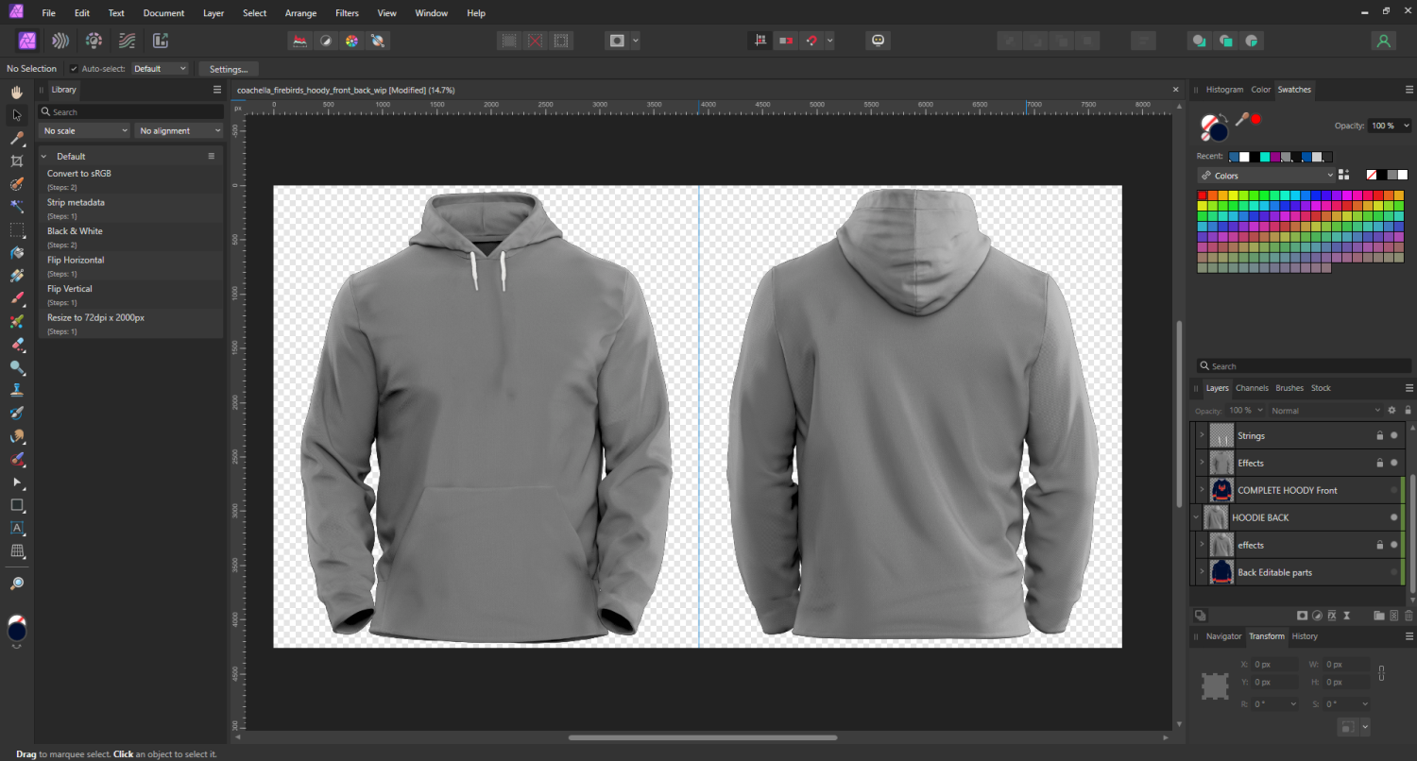Viewport: 1417px width, 761px height.
Task: Select the Move tool
Action: click(16, 114)
